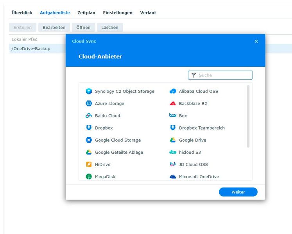Select the "Box" text label
292x234 pixels.
pyautogui.click(x=183, y=115)
